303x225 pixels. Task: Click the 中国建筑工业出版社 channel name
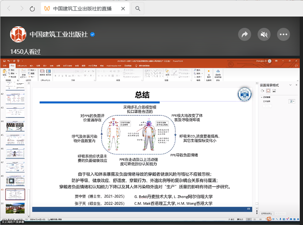[x=58, y=34]
